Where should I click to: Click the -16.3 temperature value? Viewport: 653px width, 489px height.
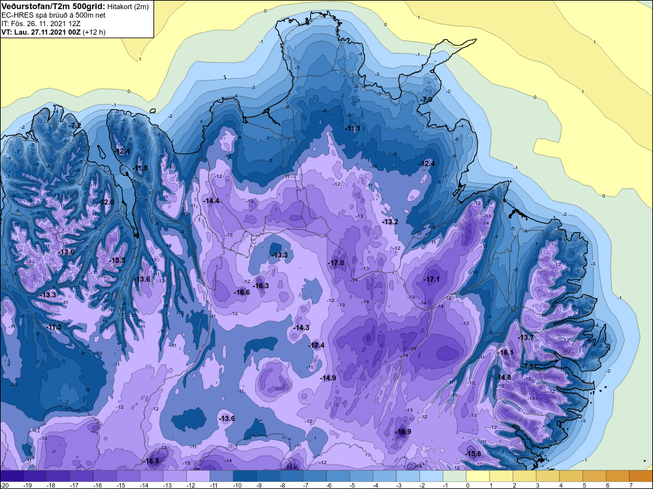[261, 286]
